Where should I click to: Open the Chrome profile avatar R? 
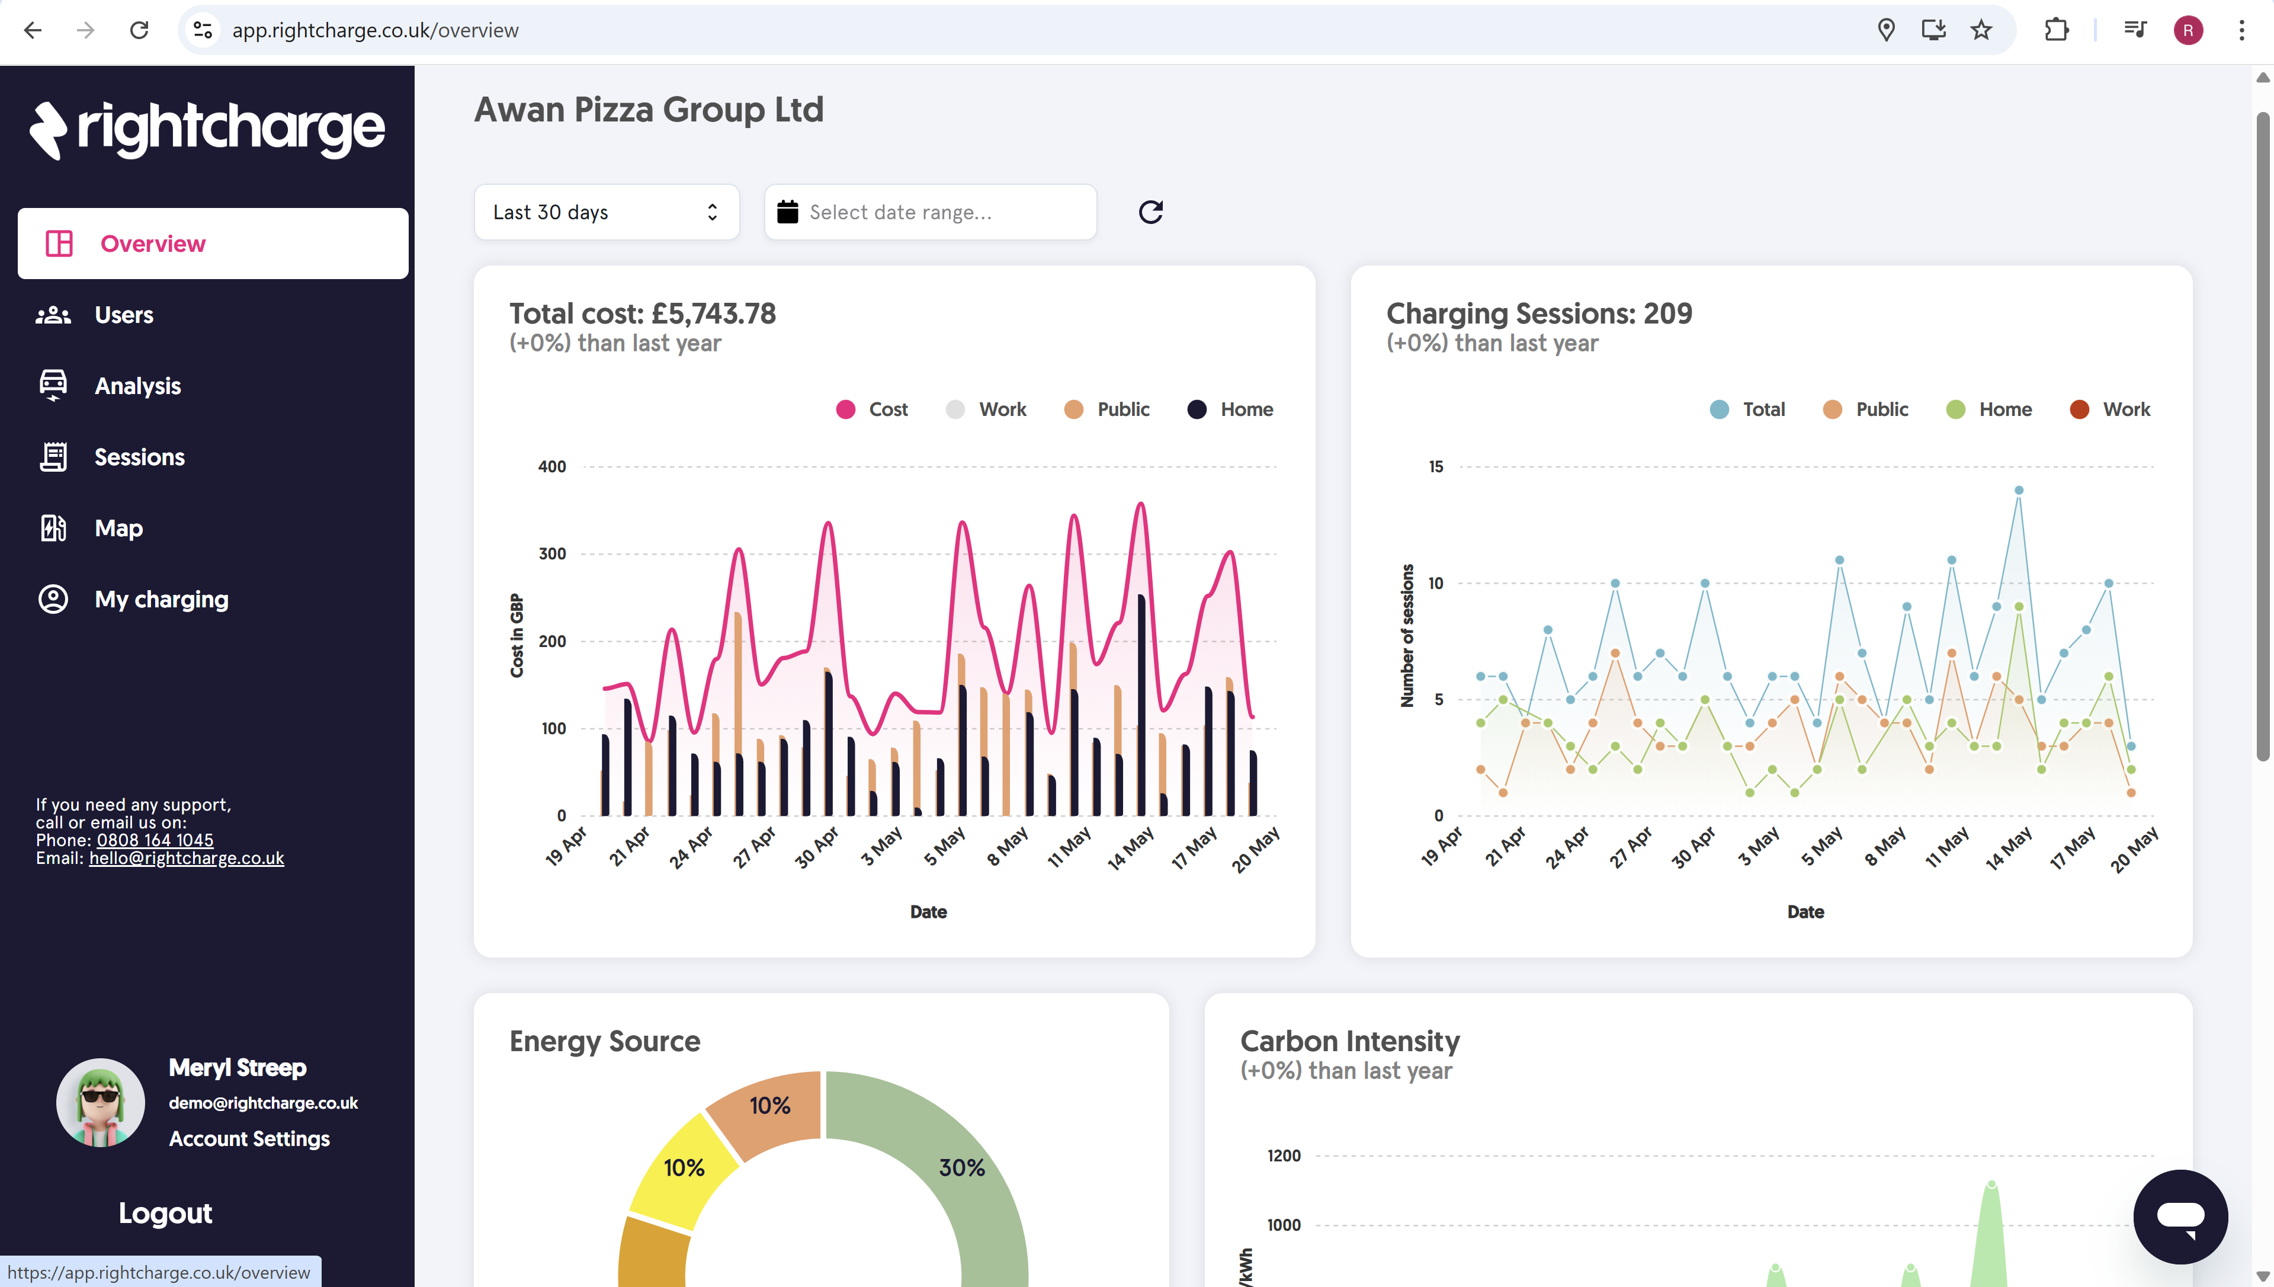click(x=2188, y=30)
